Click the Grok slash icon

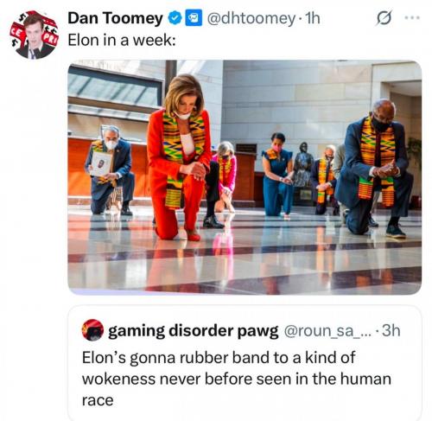(384, 18)
